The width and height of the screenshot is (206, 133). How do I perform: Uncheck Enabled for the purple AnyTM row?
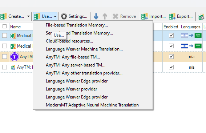tap(171, 57)
